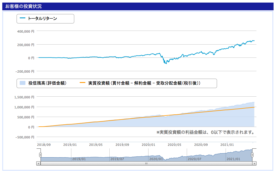This screenshot has height=171, width=275.
Task: Click the March 2020 dip on total return line
Action: coord(166,63)
